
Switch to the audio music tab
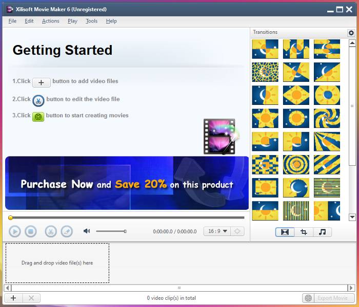(x=322, y=232)
